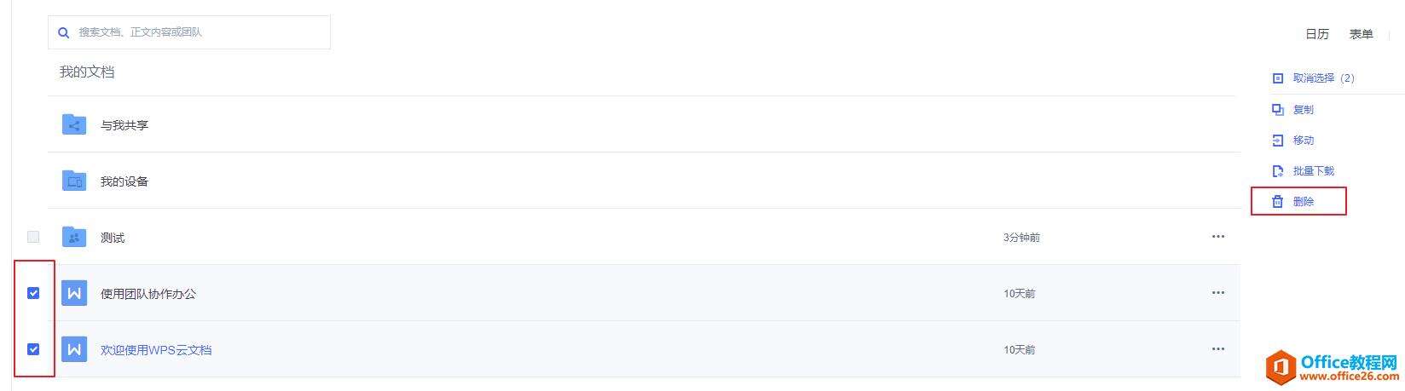This screenshot has width=1405, height=391.
Task: Uncheck the 使用团队协作办公 checkbox
Action: point(33,293)
